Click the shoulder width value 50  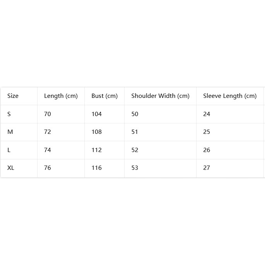pyautogui.click(x=135, y=114)
